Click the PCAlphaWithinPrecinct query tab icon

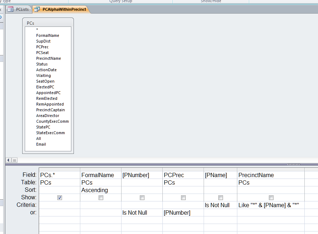click(x=37, y=9)
